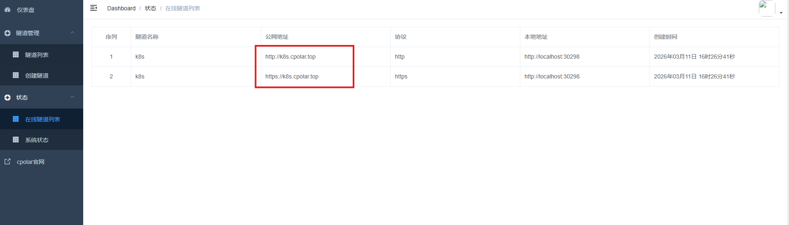The width and height of the screenshot is (789, 225).
Task: Collapse the 隧道管理 menu chevron
Action: point(72,33)
